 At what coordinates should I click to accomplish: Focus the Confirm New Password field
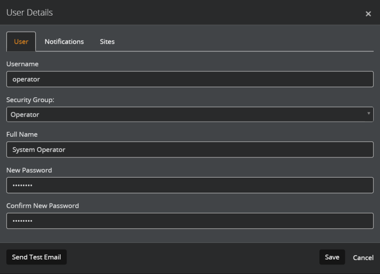[190, 221]
